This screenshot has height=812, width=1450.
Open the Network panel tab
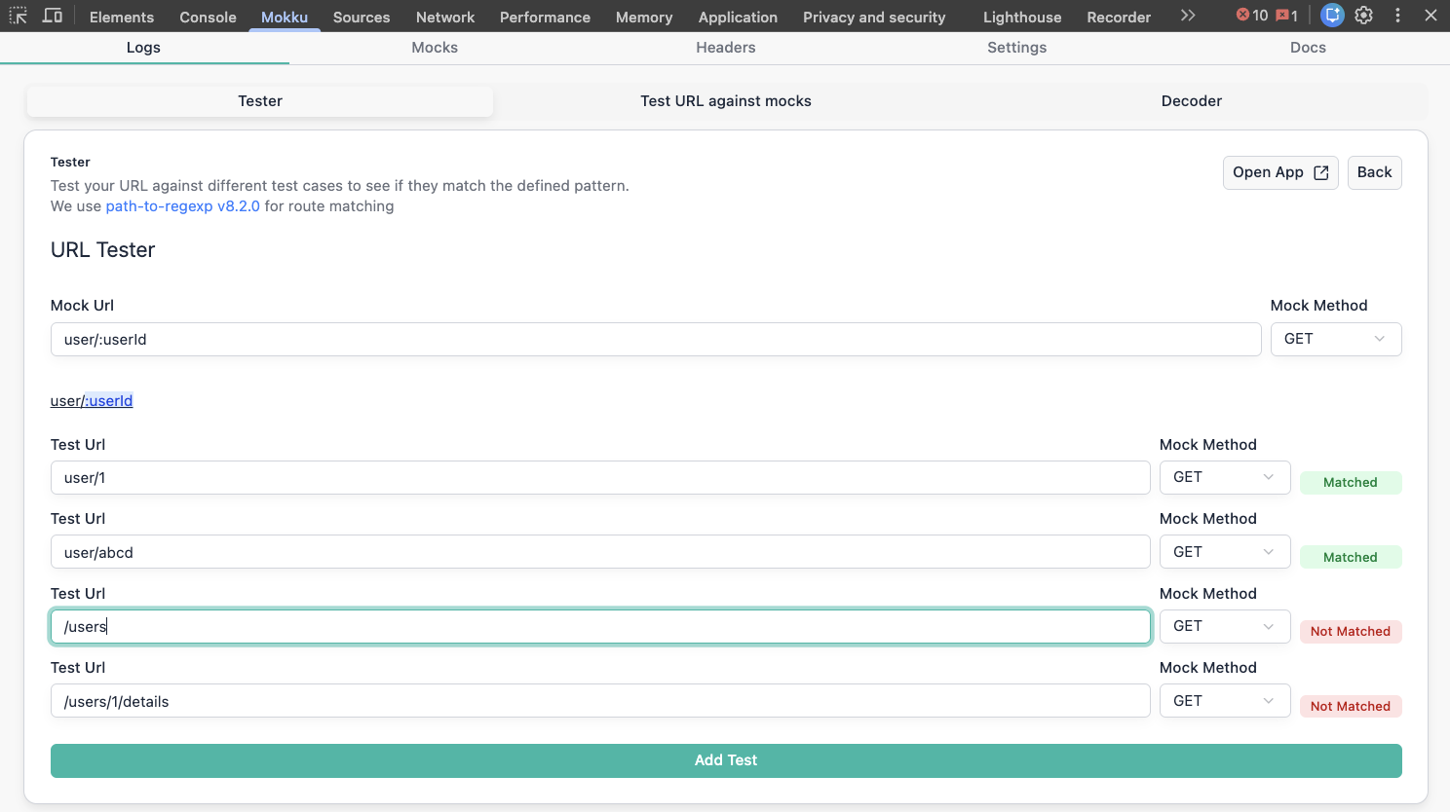point(444,18)
